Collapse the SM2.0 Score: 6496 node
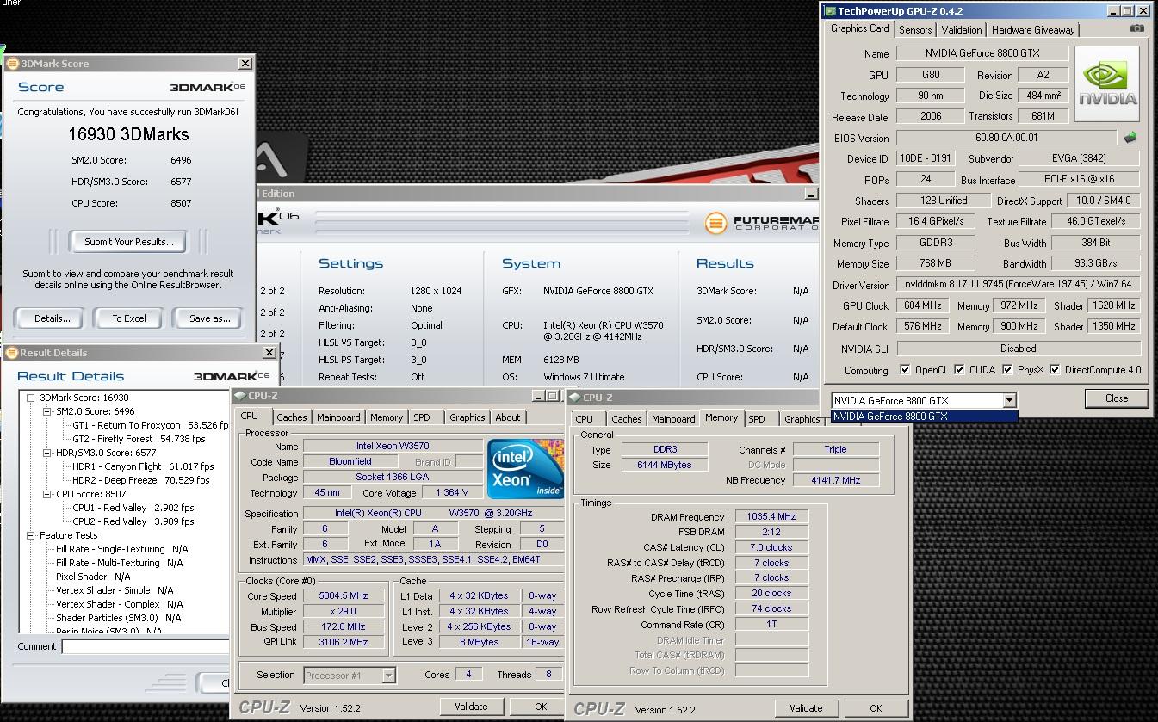This screenshot has width=1158, height=722. 48,411
